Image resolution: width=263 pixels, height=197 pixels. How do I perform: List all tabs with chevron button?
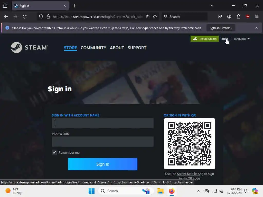pyautogui.click(x=212, y=6)
